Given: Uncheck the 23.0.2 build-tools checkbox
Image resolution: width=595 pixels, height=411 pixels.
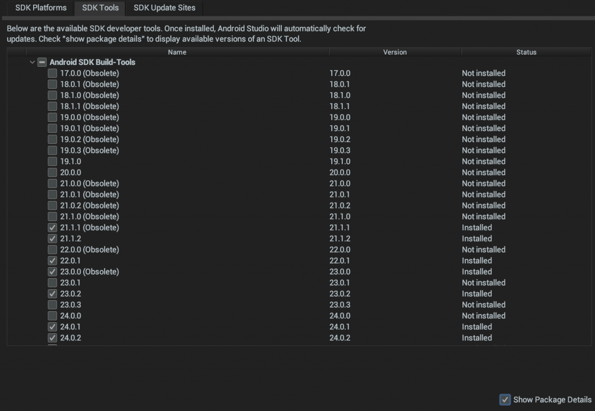Looking at the screenshot, I should (52, 294).
